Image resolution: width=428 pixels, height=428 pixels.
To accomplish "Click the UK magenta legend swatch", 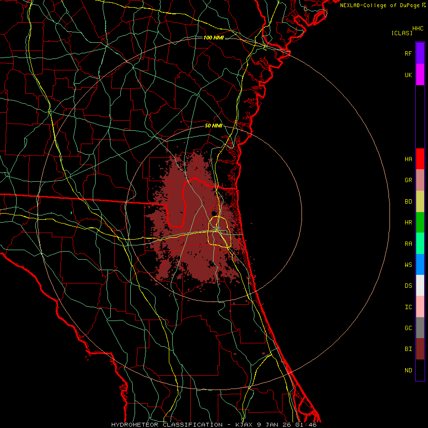I will point(420,75).
